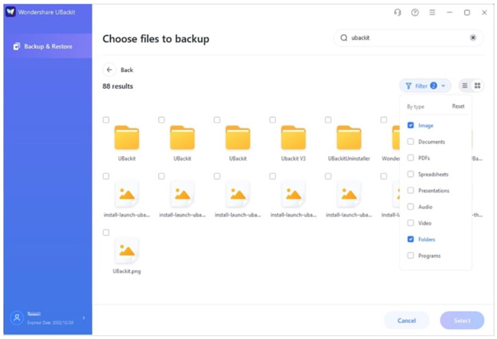Click the Wondershare UBackit logo icon

11,12
